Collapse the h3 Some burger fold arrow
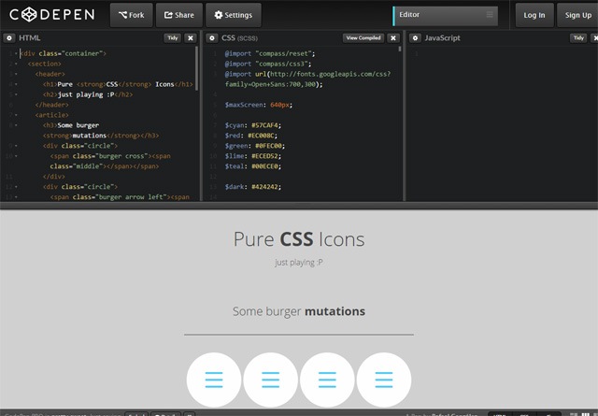 16,125
